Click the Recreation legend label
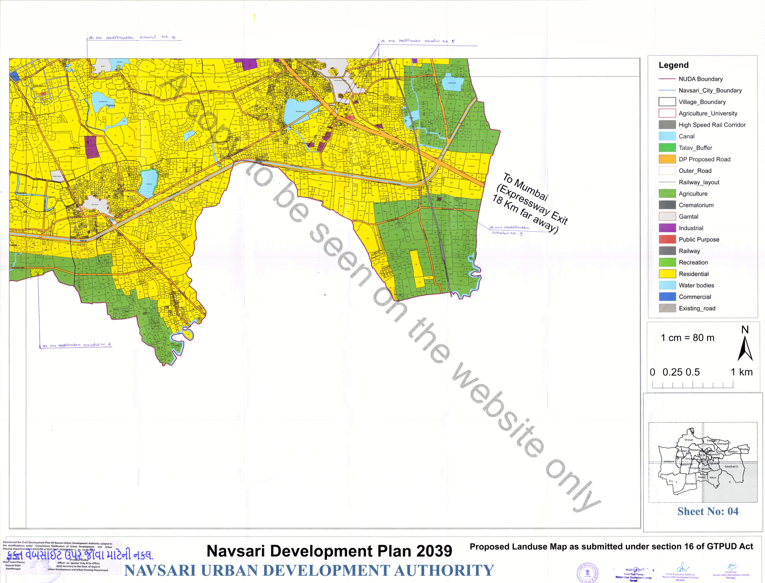This screenshot has height=583, width=765. coord(693,262)
